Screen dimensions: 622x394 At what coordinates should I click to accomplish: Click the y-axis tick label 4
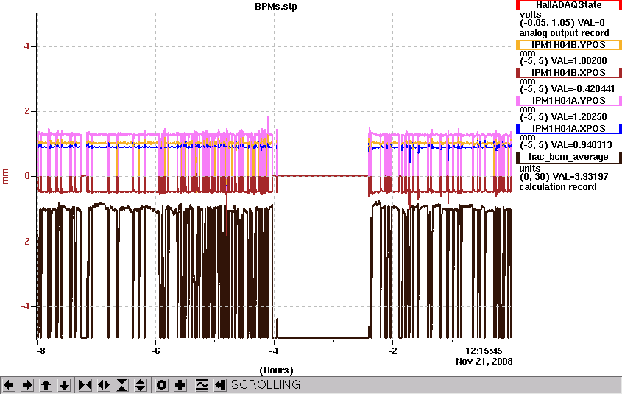pos(26,46)
